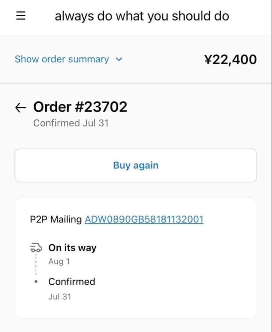Select the On its way status
The height and width of the screenshot is (332, 272).
point(72,248)
